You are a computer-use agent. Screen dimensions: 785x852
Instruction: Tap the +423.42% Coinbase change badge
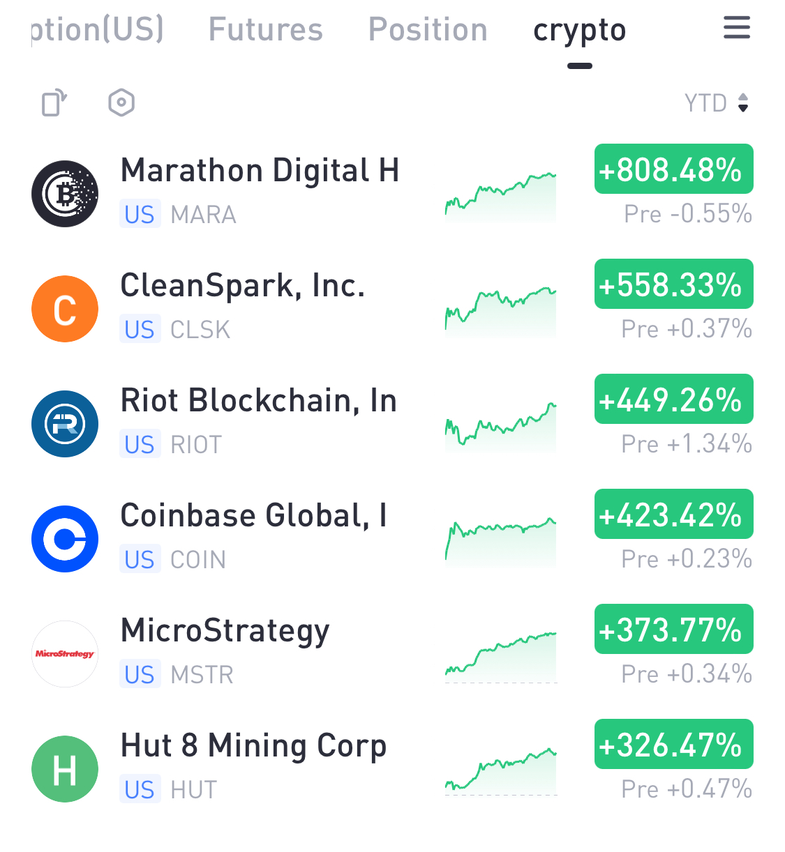tap(673, 515)
